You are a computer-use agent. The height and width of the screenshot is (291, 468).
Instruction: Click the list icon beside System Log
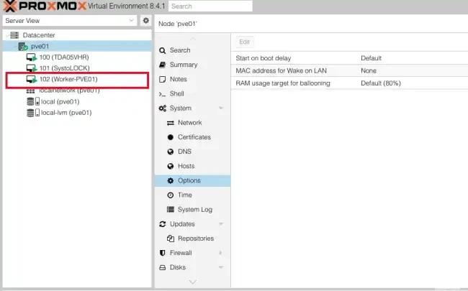tap(171, 209)
